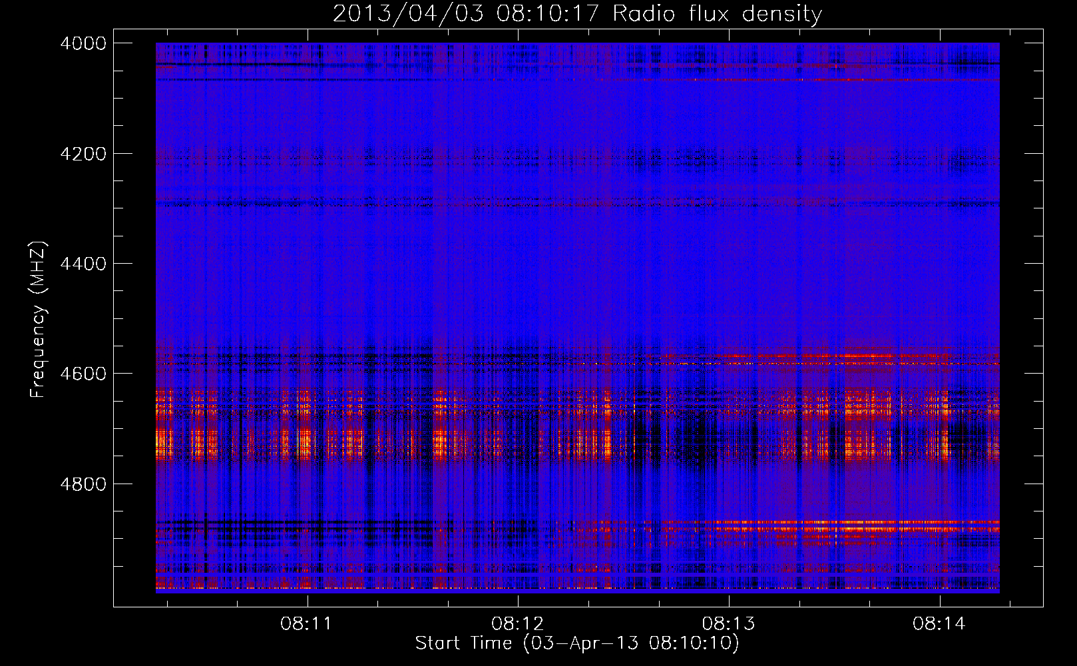Click the plot title '2013/04/03 08:10:17 Radio flux density'
The image size is (1077, 666).
[577, 14]
